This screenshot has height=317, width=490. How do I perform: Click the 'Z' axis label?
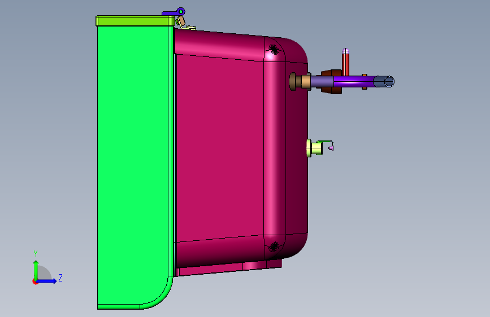pyautogui.click(x=60, y=278)
